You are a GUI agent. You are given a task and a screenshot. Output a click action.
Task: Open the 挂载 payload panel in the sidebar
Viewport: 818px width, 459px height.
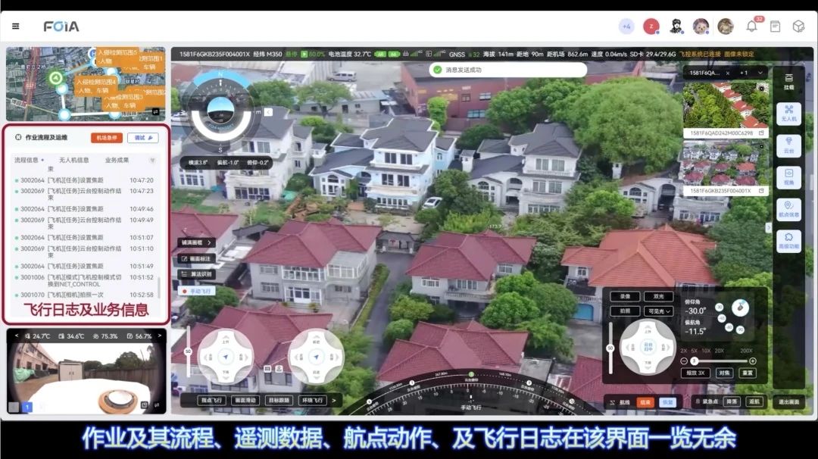[x=788, y=82]
